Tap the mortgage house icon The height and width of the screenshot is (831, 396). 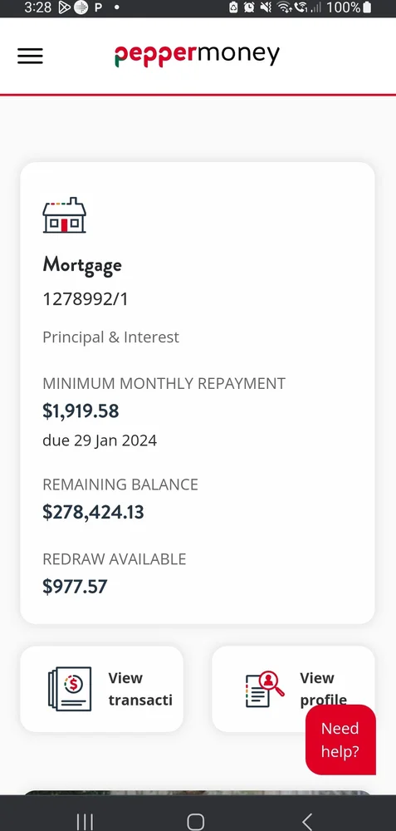point(64,215)
